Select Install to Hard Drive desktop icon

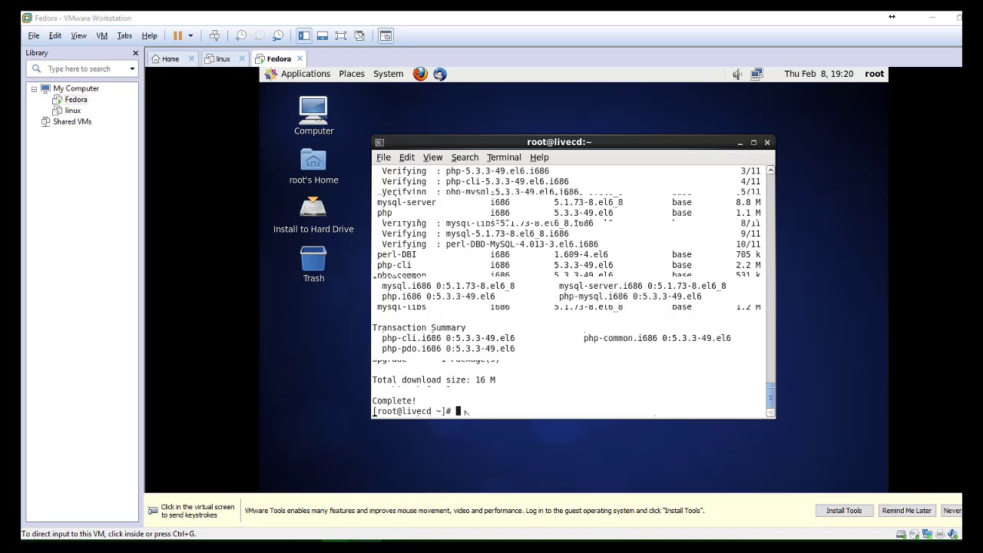click(x=313, y=215)
